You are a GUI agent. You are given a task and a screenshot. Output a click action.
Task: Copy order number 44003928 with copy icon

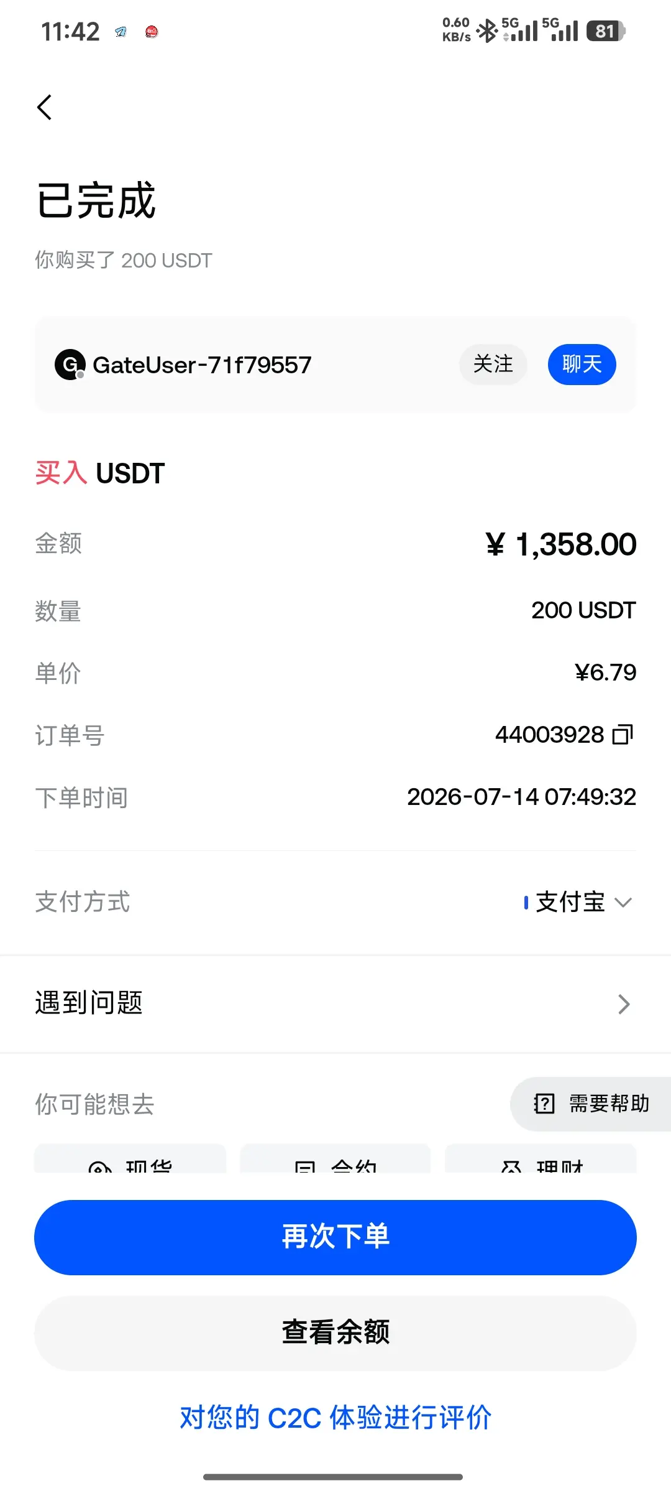tap(623, 735)
